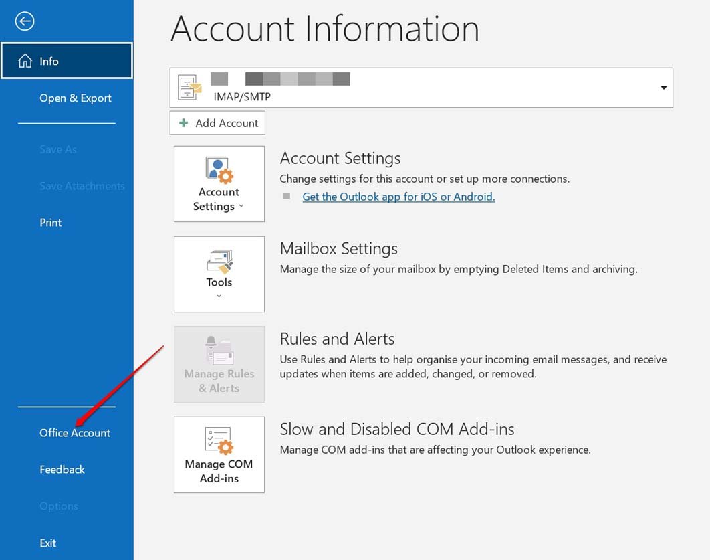
Task: Select Open & Export in the sidebar
Action: (x=75, y=98)
